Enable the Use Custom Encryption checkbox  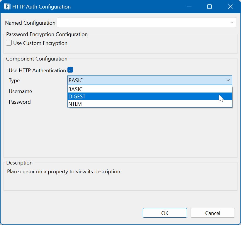coord(9,43)
